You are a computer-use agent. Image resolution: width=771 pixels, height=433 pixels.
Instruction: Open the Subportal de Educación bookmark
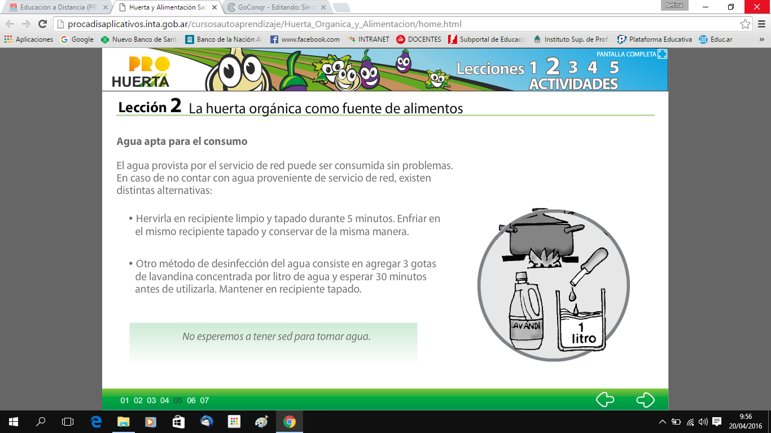point(487,39)
